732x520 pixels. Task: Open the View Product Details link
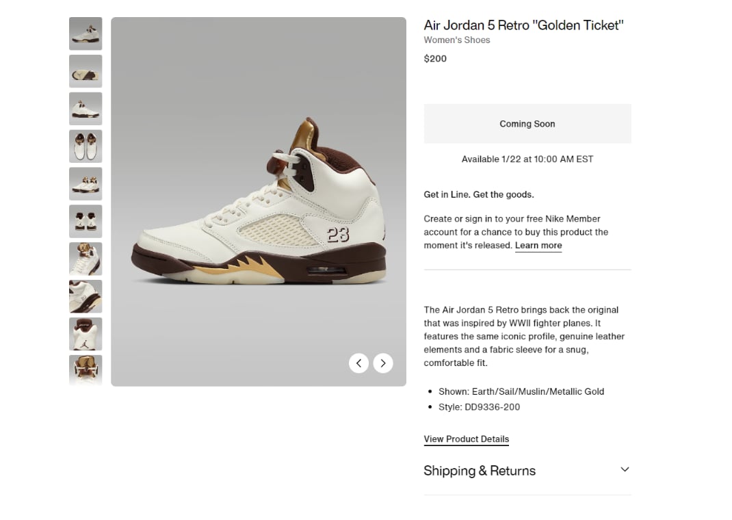pos(466,439)
